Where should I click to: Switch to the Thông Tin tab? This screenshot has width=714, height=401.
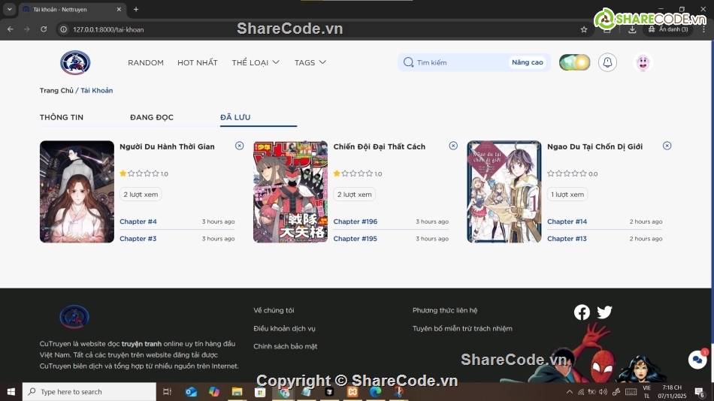62,117
